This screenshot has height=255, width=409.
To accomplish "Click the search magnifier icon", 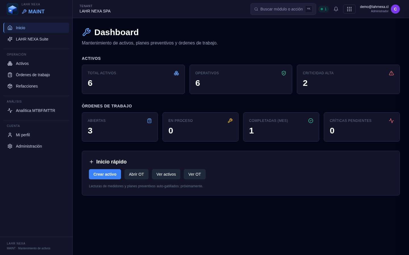I will tap(256, 9).
